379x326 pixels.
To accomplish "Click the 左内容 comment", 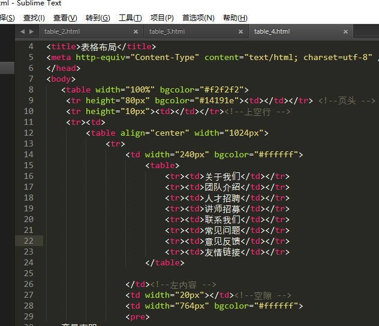I will 184,285.
